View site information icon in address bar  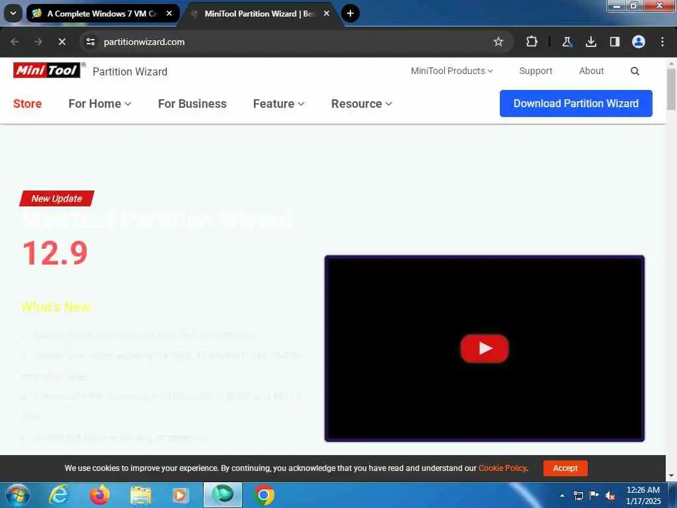(x=91, y=42)
